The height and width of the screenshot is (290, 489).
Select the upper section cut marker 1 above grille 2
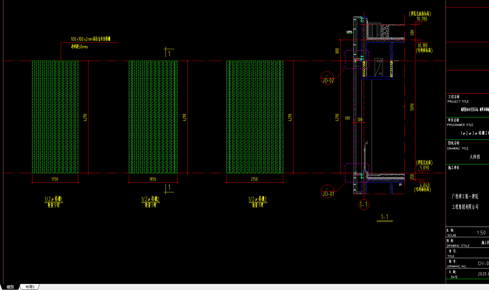pos(169,52)
